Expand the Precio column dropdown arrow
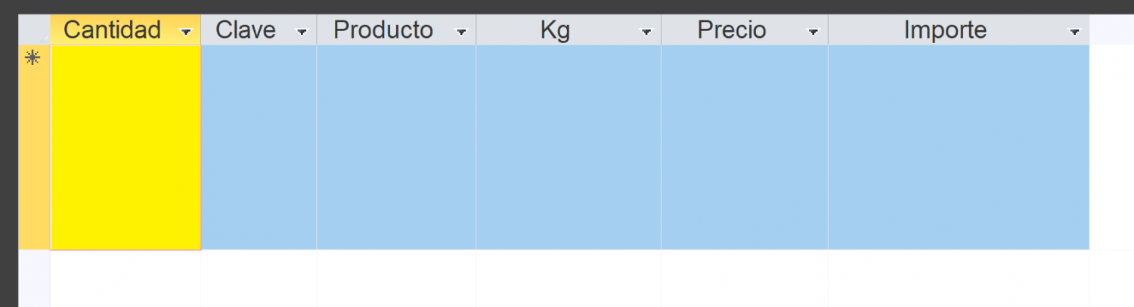 813,32
